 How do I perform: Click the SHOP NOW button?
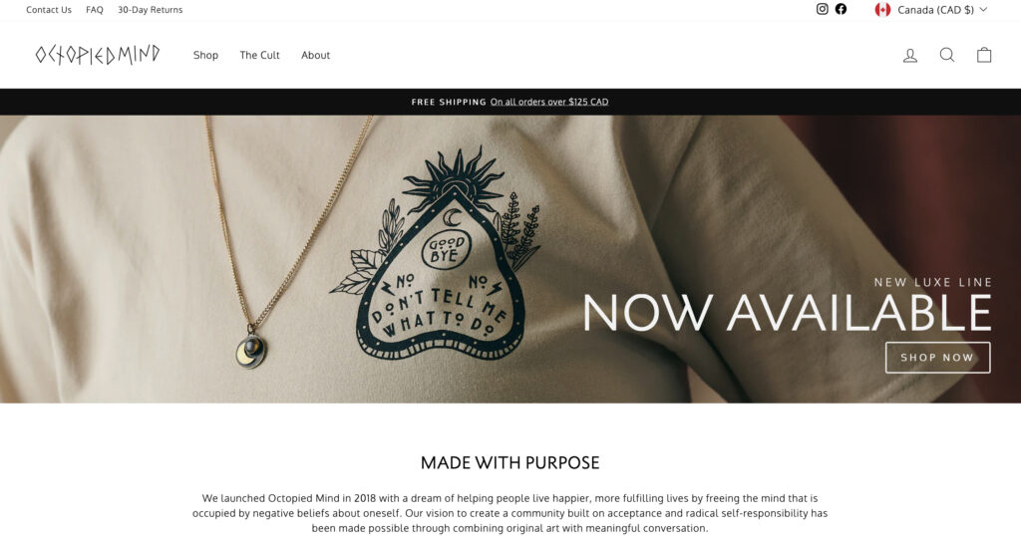pos(937,358)
